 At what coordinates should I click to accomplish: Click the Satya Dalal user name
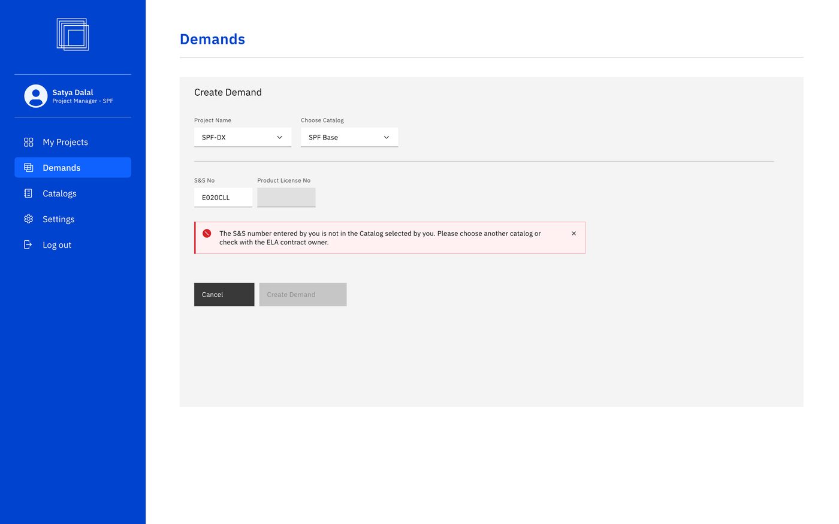(73, 92)
